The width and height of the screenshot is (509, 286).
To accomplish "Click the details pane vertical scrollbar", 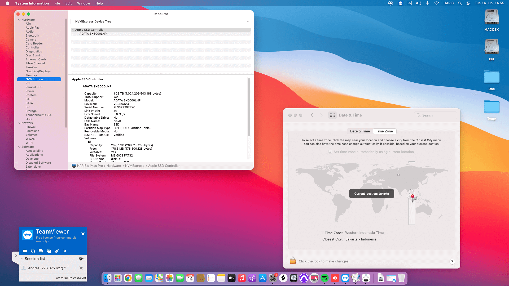I will 249,107.
